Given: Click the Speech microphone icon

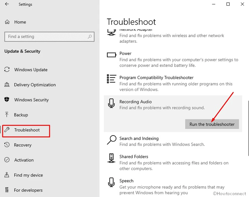Looking at the screenshot, I should pyautogui.click(x=111, y=182).
